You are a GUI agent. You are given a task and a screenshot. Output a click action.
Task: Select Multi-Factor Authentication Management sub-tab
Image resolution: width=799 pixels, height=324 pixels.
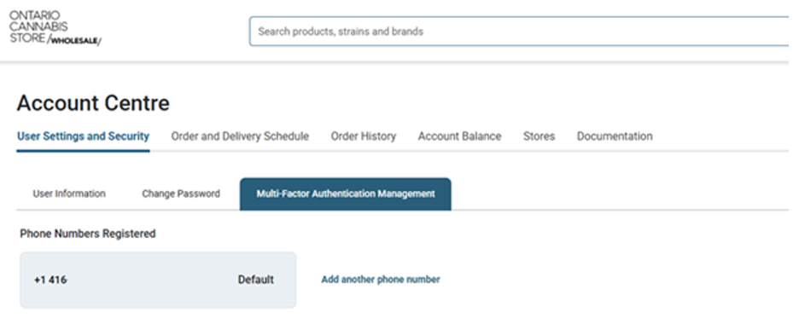click(346, 194)
